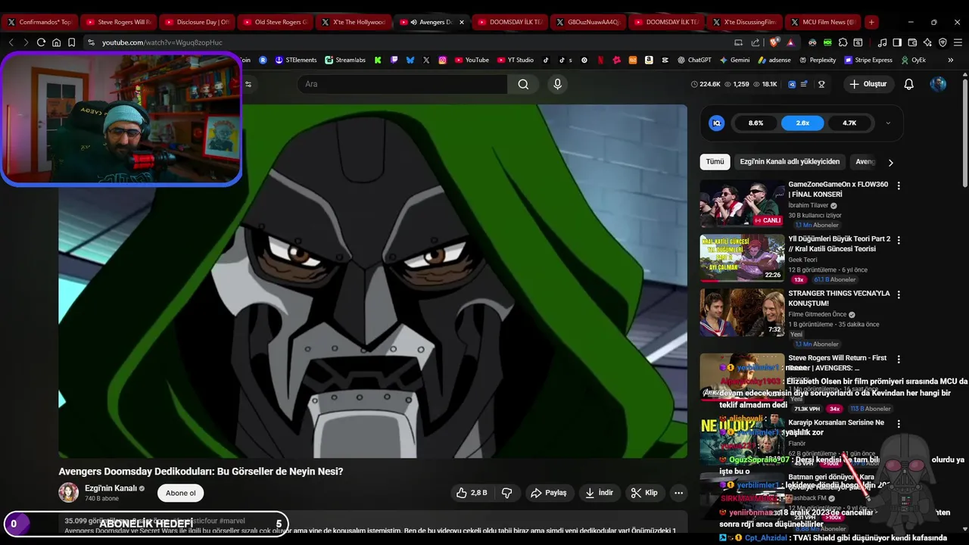Open the Brave wallet icon
This screenshot has height=545, width=969.
pyautogui.click(x=911, y=42)
